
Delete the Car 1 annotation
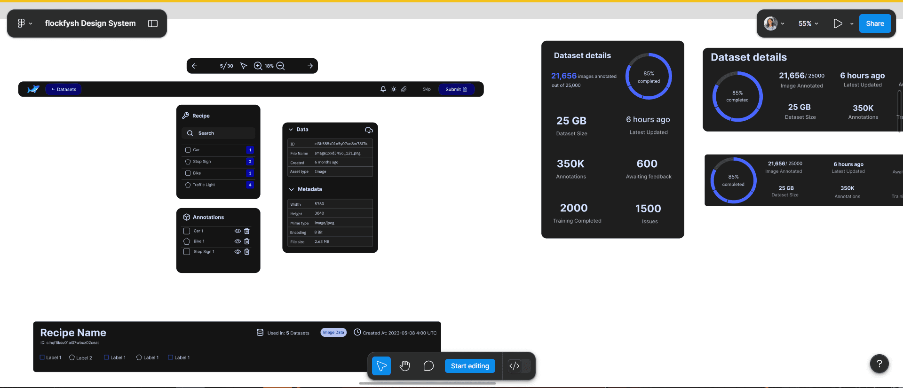[247, 231]
